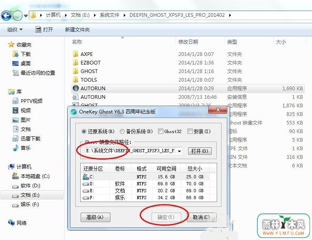
Task: Click the 高级(A) button
Action: pyautogui.click(x=95, y=217)
